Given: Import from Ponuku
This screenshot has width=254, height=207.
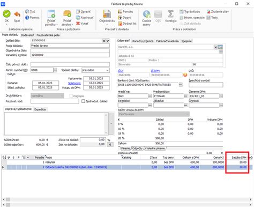Looking at the screenshot, I should click(x=125, y=12).
